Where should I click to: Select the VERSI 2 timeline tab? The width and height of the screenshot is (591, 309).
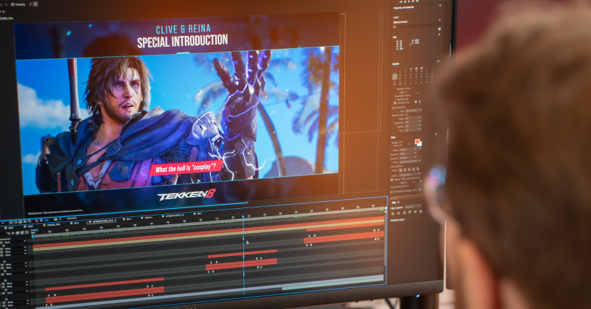[x=146, y=218]
